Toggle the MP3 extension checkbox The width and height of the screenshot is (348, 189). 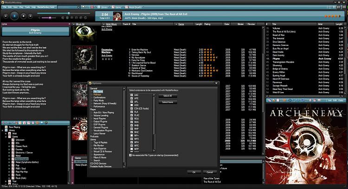(x=132, y=139)
